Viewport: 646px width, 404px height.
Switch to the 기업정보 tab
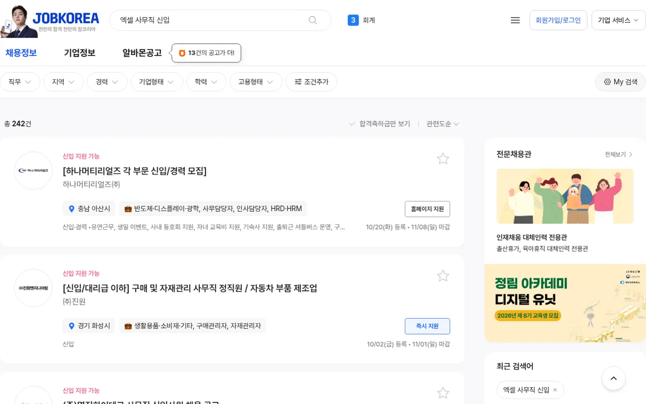pos(80,53)
